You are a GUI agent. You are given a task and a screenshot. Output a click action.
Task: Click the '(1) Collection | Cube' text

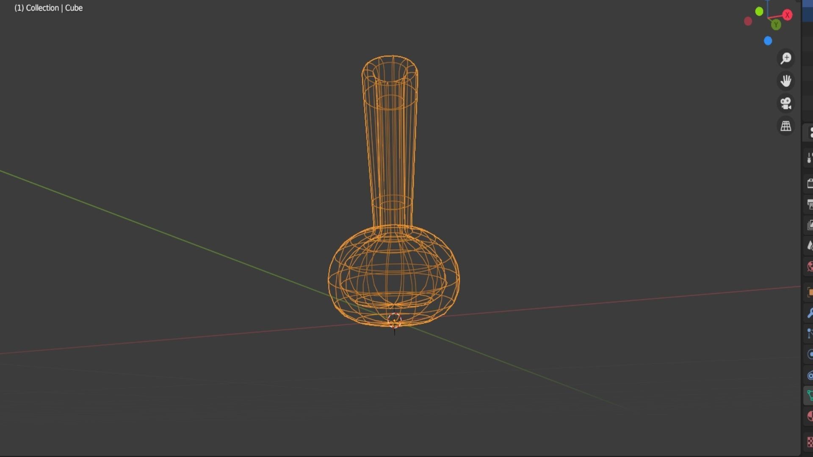click(x=48, y=8)
